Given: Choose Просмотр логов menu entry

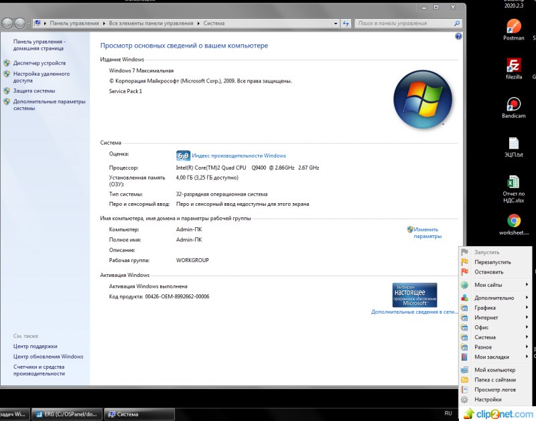Looking at the screenshot, I should coord(495,389).
